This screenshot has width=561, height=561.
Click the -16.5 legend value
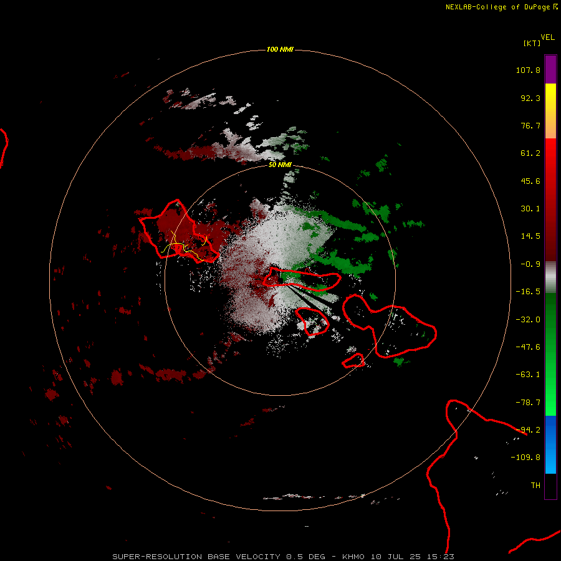(528, 292)
